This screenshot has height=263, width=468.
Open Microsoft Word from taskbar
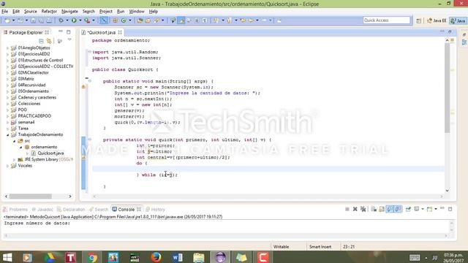coord(177,257)
